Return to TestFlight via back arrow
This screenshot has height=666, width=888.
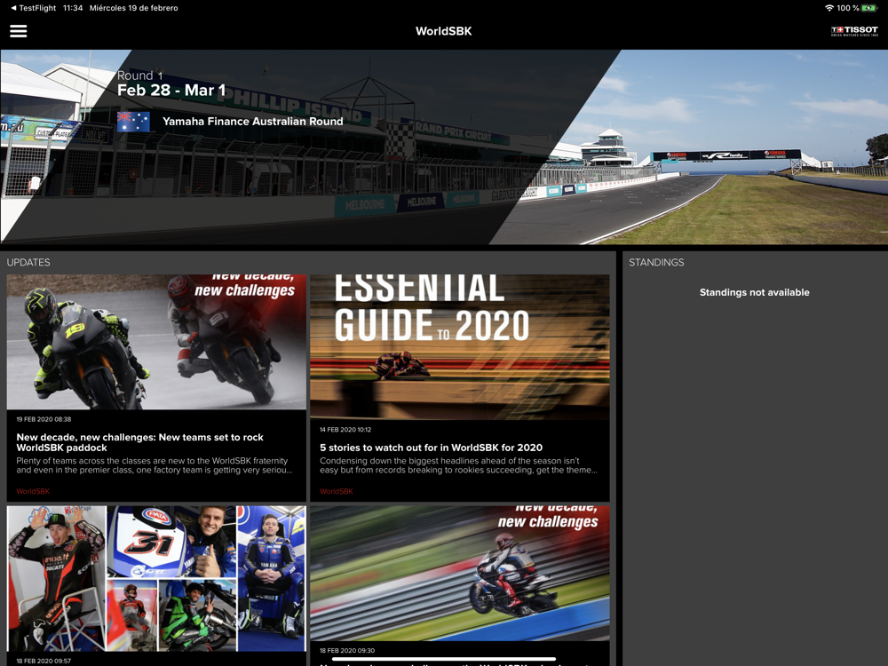(34, 8)
